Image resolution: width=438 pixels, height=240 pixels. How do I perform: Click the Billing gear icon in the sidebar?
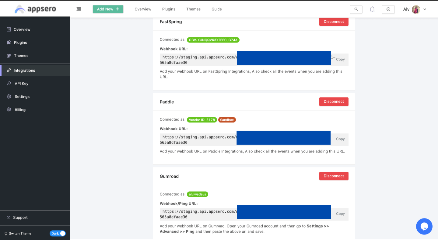9,109
